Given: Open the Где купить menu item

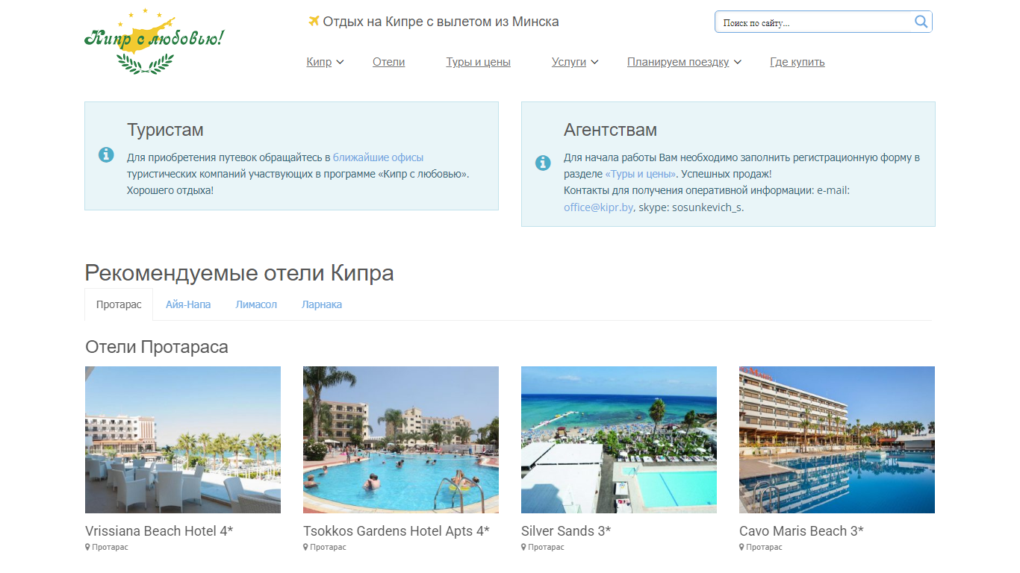Looking at the screenshot, I should click(x=797, y=62).
